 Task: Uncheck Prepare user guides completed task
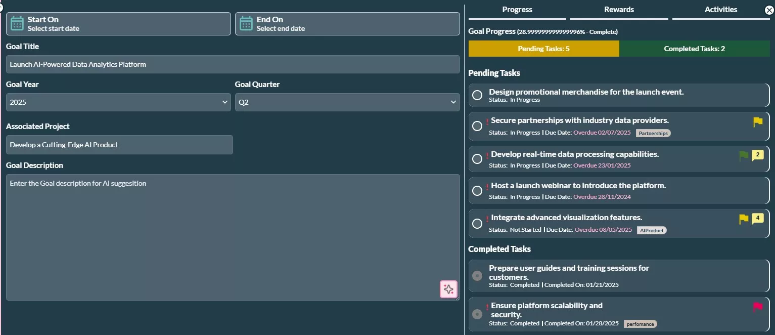477,276
